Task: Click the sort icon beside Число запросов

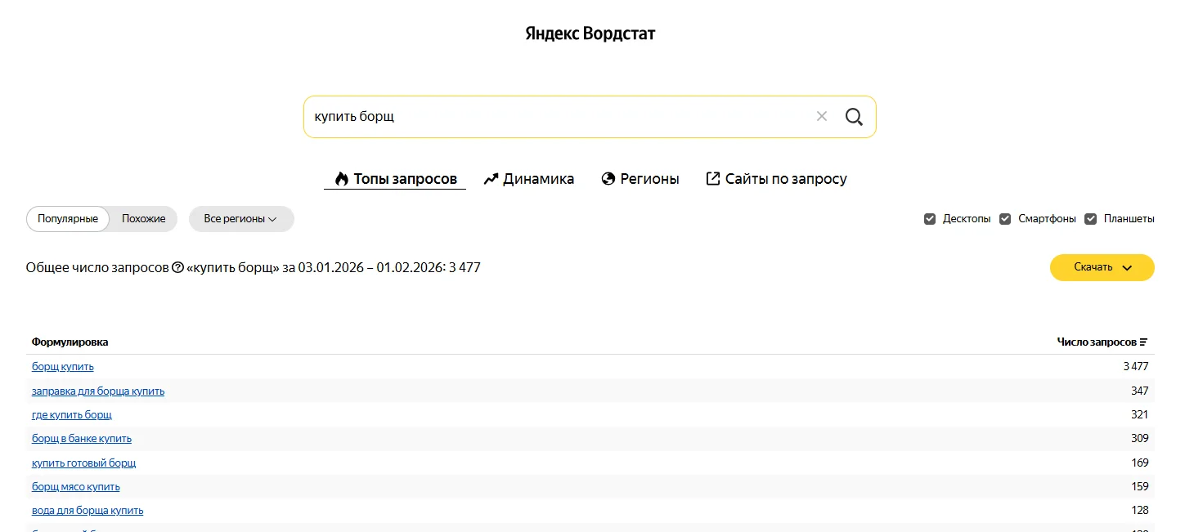Action: (1143, 342)
